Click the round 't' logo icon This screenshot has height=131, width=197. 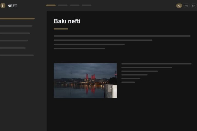tap(3, 6)
